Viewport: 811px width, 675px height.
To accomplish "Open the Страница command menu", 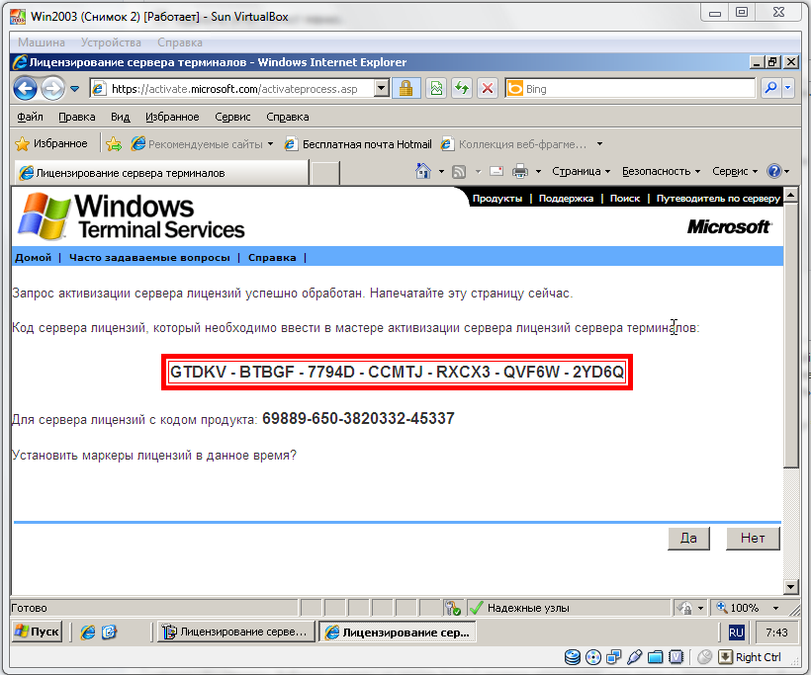I will (x=581, y=171).
